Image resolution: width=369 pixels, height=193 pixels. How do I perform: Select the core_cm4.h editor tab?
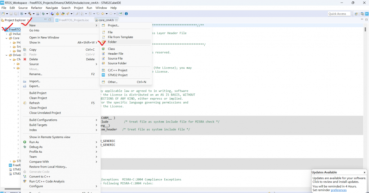click(x=106, y=20)
